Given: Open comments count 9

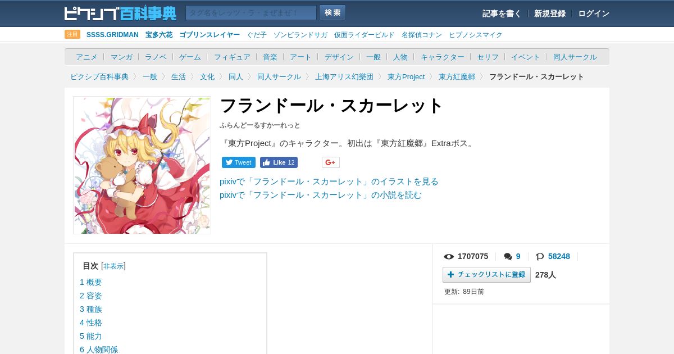Looking at the screenshot, I should pyautogui.click(x=512, y=256).
